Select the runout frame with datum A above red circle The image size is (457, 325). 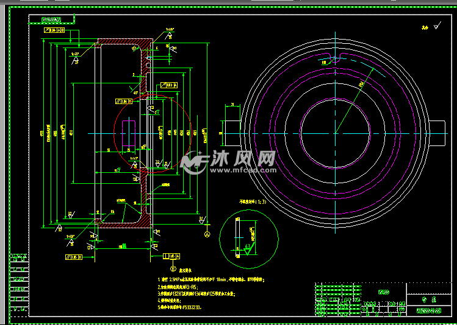point(169,85)
